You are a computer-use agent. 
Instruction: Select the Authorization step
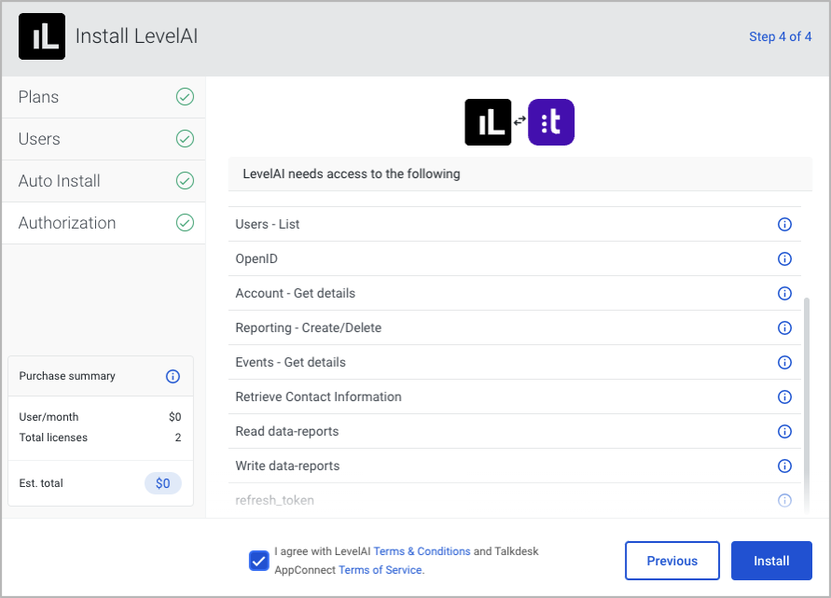tap(104, 223)
